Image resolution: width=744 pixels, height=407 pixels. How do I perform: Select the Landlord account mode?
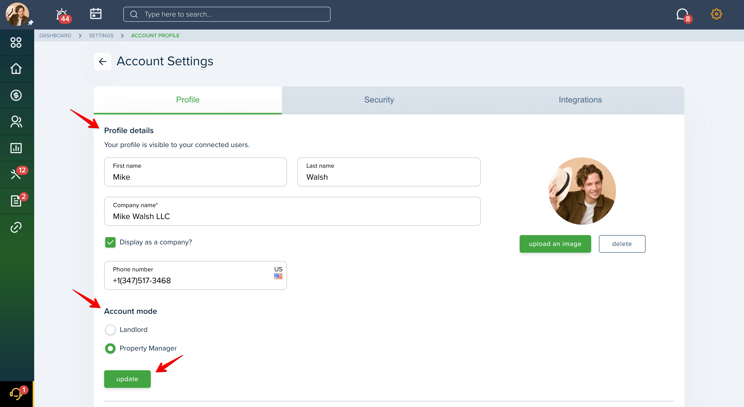(110, 330)
